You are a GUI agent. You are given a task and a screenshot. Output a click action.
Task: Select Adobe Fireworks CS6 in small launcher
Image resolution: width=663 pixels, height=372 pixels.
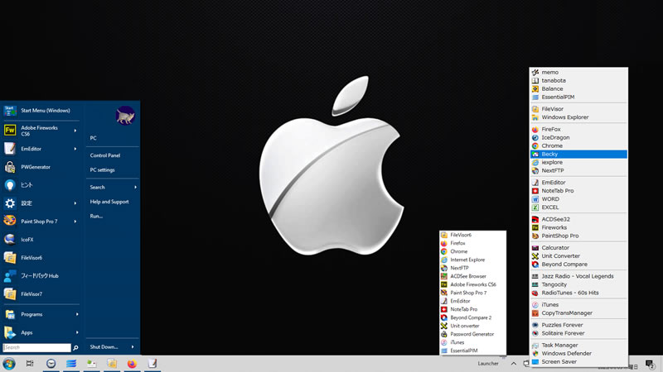coord(472,284)
